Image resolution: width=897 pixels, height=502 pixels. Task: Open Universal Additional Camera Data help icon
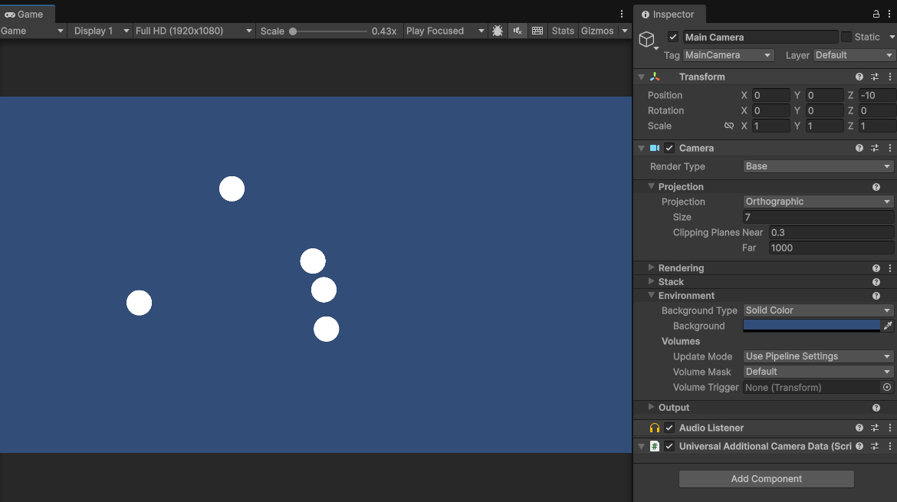[x=859, y=446]
